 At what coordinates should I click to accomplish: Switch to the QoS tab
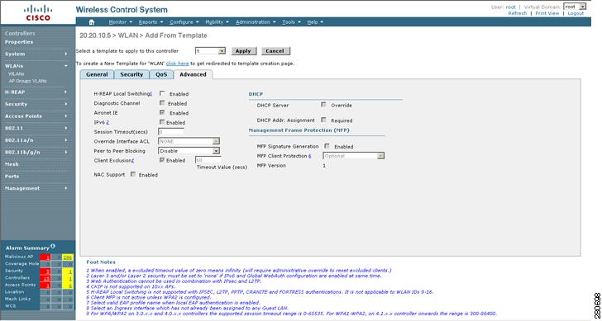coord(161,74)
